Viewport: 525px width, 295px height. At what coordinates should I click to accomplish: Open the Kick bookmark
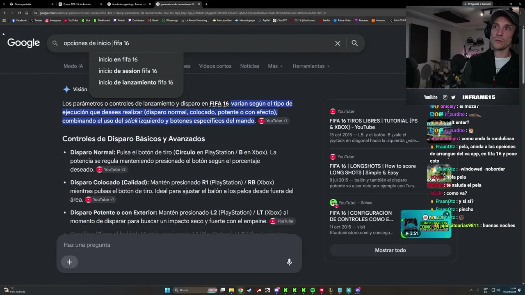point(86,20)
